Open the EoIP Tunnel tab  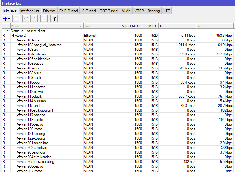(69, 11)
